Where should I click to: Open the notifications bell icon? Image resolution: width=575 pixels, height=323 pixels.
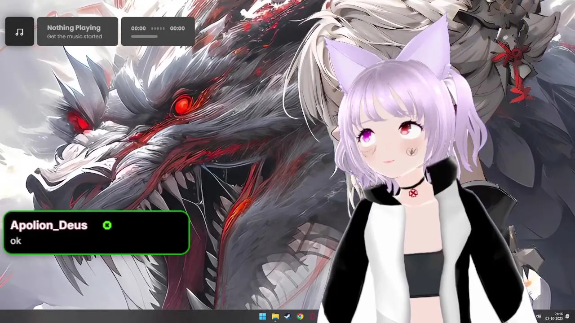[568, 316]
